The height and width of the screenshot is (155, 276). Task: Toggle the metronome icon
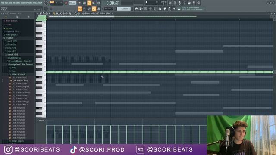pos(79,3)
